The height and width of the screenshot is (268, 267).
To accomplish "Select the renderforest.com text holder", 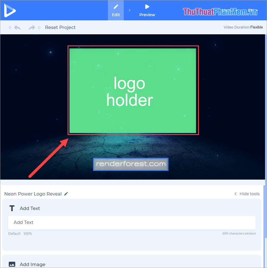I will [x=131, y=164].
